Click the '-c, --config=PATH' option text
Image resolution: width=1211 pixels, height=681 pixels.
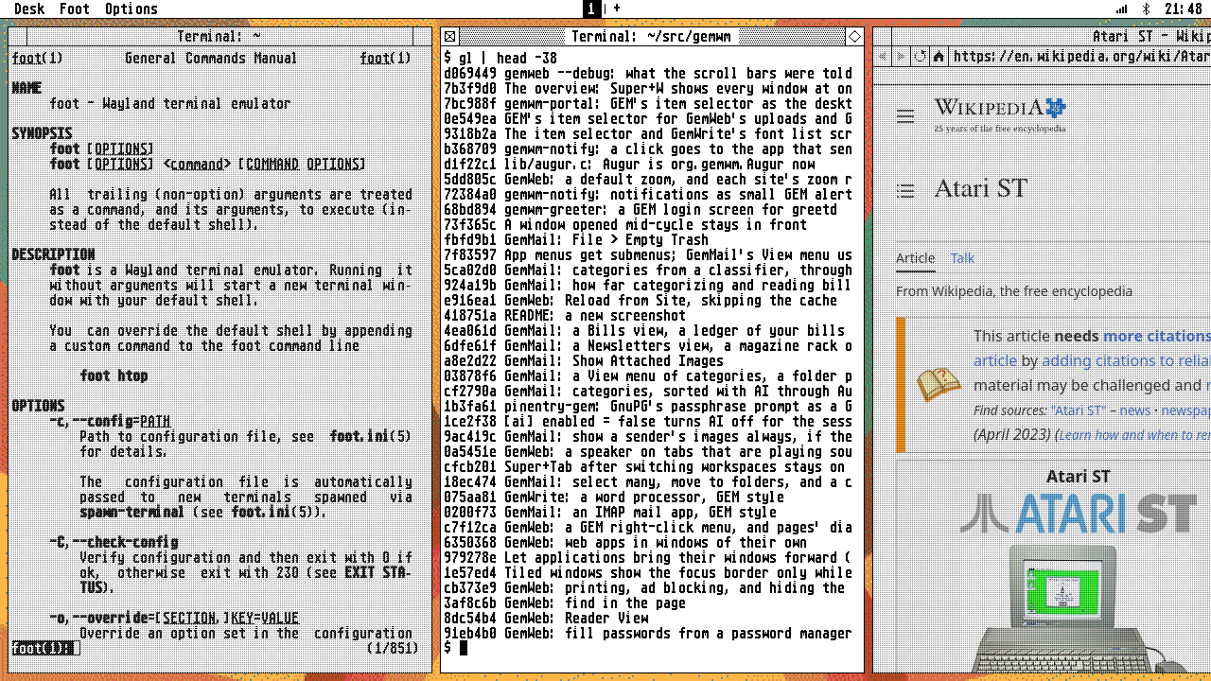click(x=110, y=421)
